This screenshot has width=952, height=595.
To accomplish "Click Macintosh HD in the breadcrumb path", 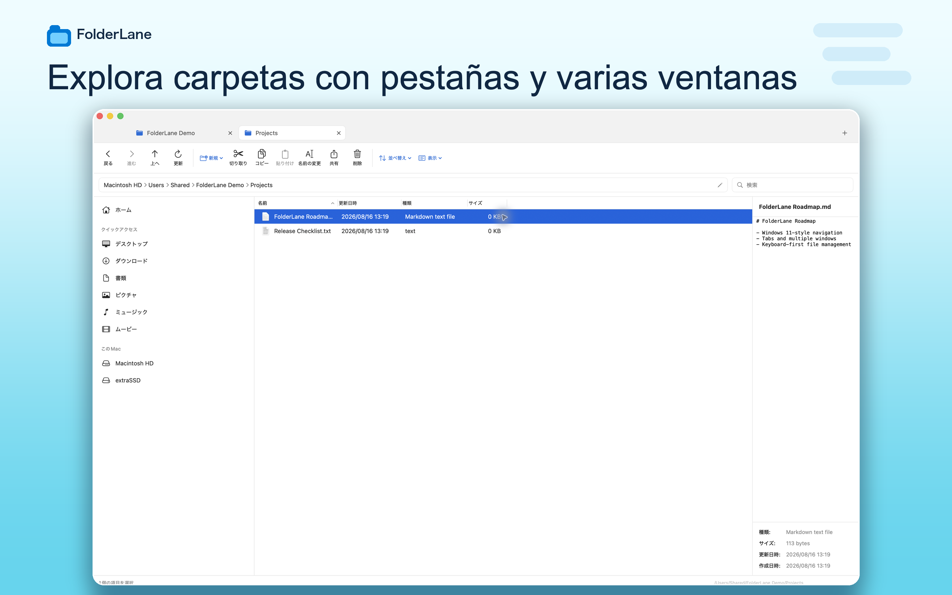I will [x=123, y=185].
